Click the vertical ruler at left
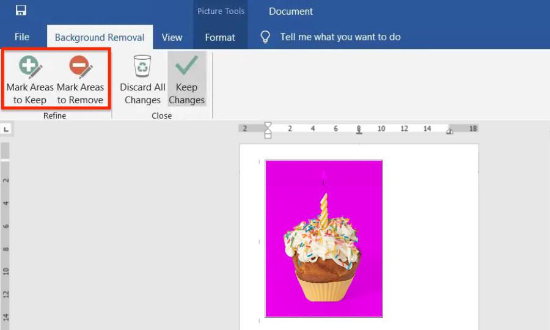Image resolution: width=550 pixels, height=330 pixels. click(x=5, y=236)
